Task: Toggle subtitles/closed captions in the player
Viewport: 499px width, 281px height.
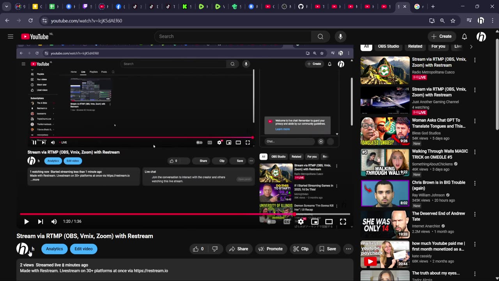Action: coord(287,222)
